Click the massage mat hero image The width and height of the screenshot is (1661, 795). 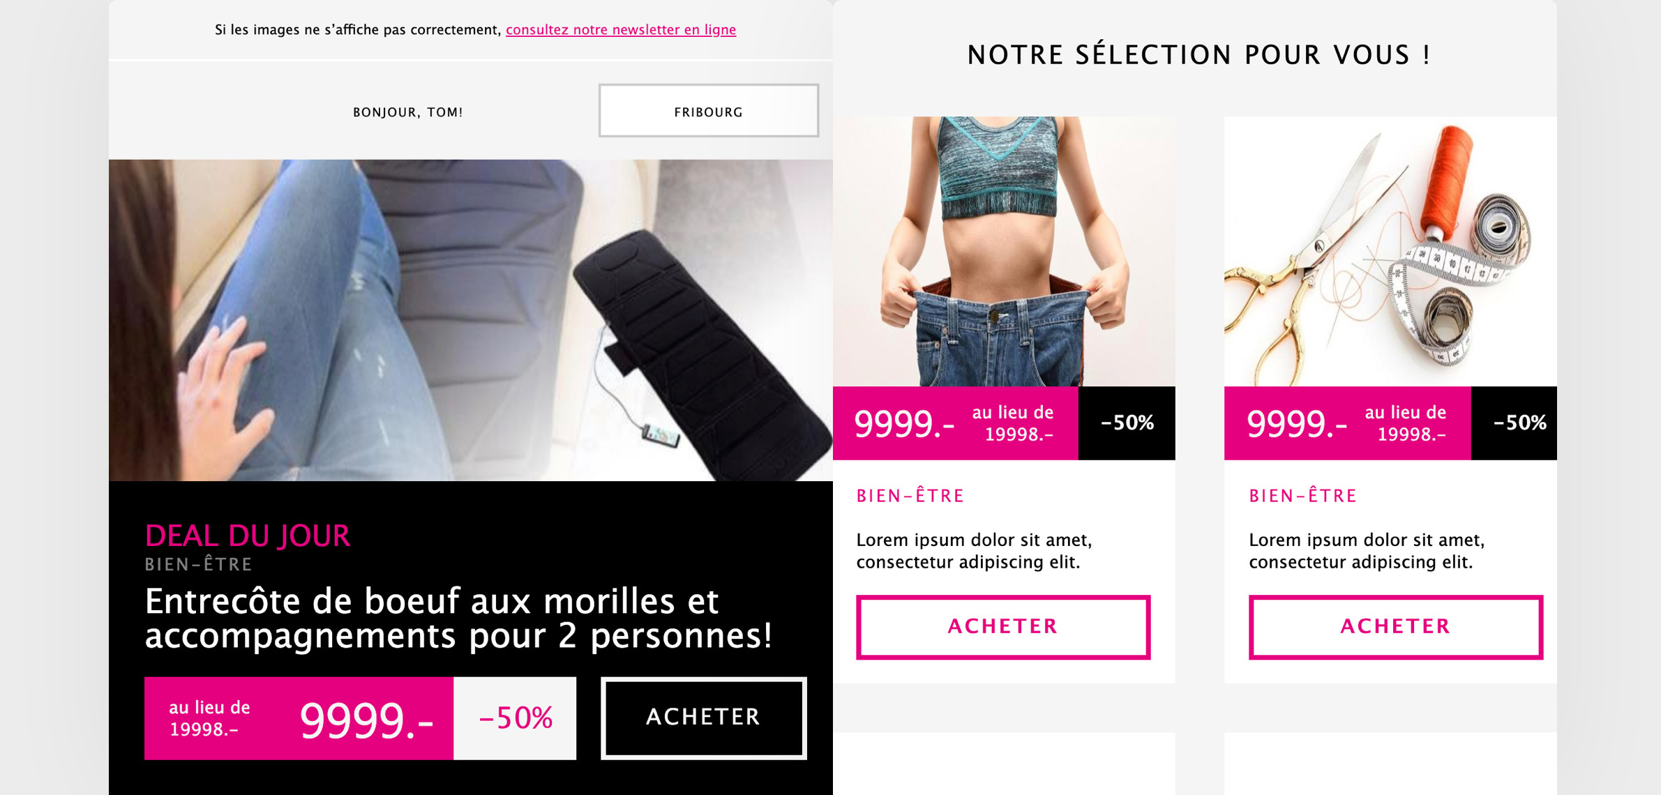point(471,320)
